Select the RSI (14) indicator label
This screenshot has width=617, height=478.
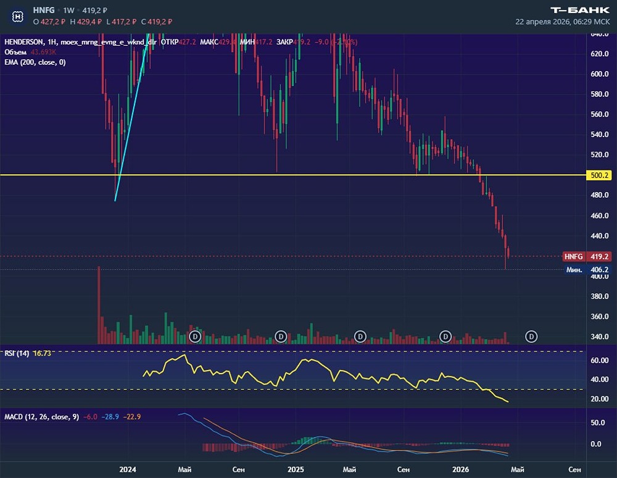click(x=18, y=353)
